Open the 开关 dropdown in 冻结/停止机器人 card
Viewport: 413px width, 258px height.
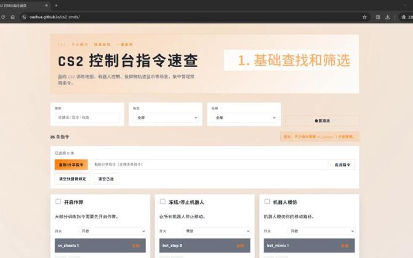(x=217, y=231)
